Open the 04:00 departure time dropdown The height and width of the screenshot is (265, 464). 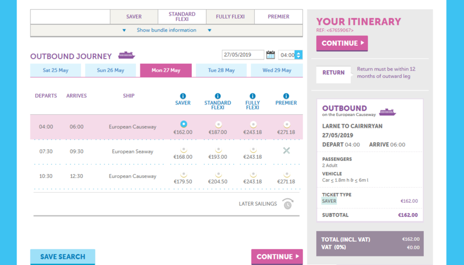coord(298,55)
